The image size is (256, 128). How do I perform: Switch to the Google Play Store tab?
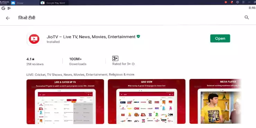pos(54,3)
